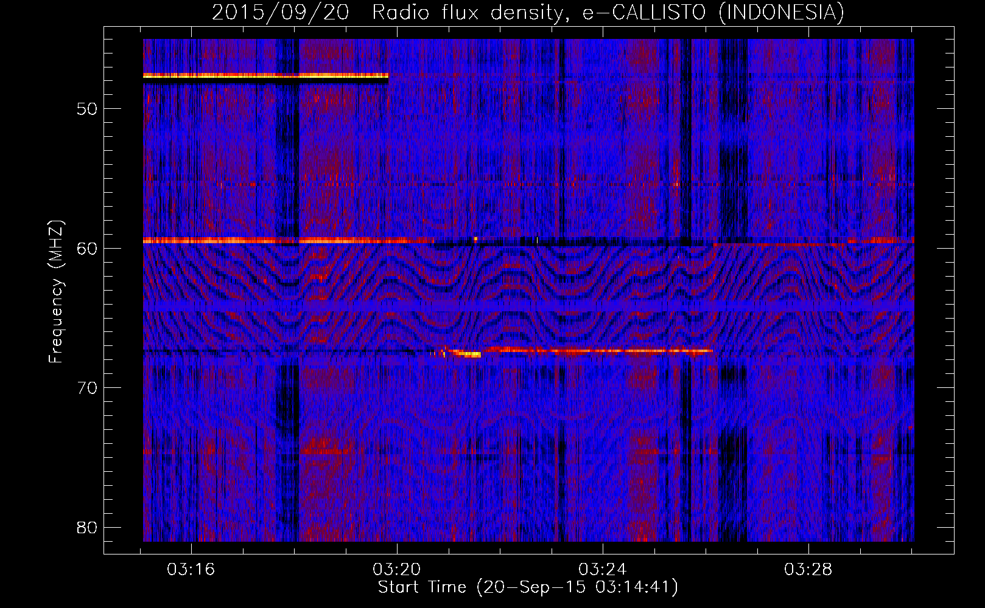Viewport: 985px width, 608px height.
Task: Click the time tick label '03:24'
Action: pyautogui.click(x=603, y=570)
